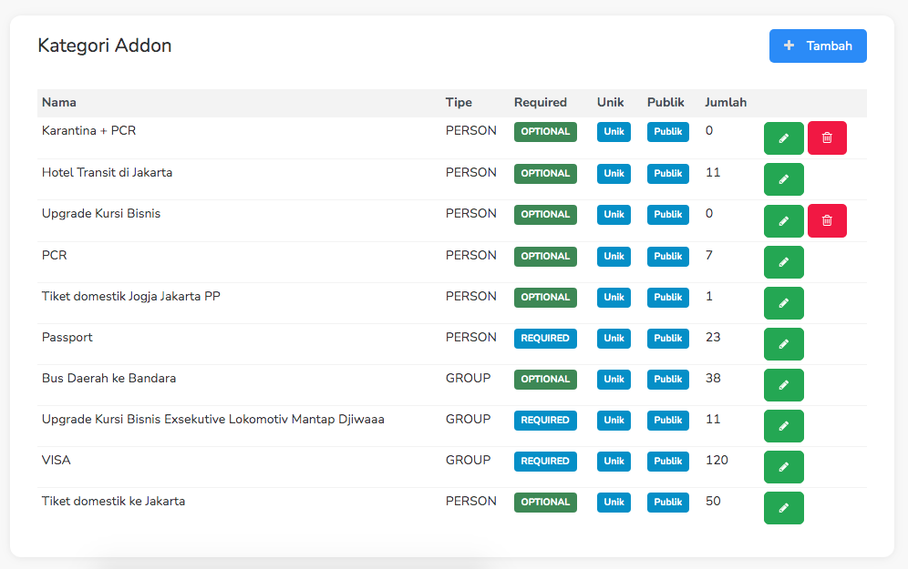
Task: Edit the VISA addon category
Action: 783,467
